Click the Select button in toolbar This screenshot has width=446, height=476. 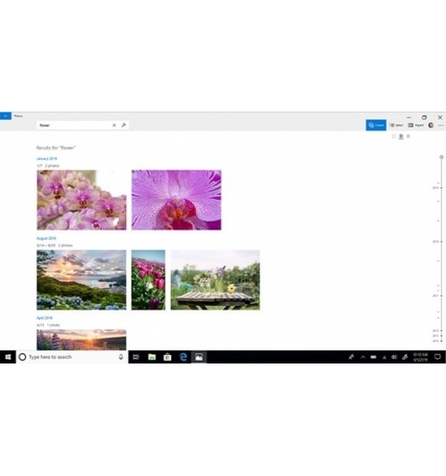[397, 126]
